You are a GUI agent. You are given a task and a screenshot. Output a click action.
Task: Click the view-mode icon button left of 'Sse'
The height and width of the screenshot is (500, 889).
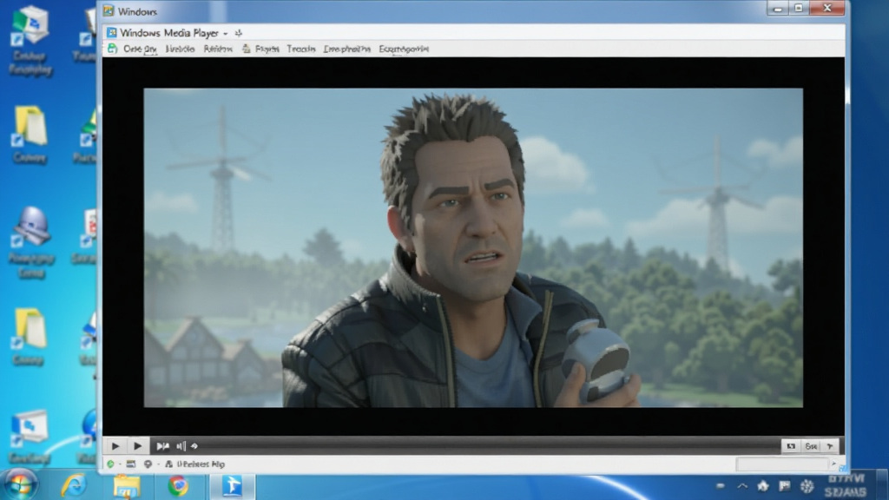[x=791, y=446]
